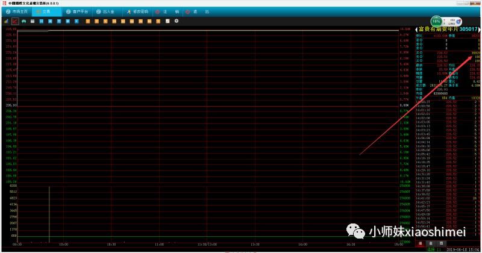The height and width of the screenshot is (253, 482).
Task: Select the third gray tab below the trade list
Action: coord(442,243)
